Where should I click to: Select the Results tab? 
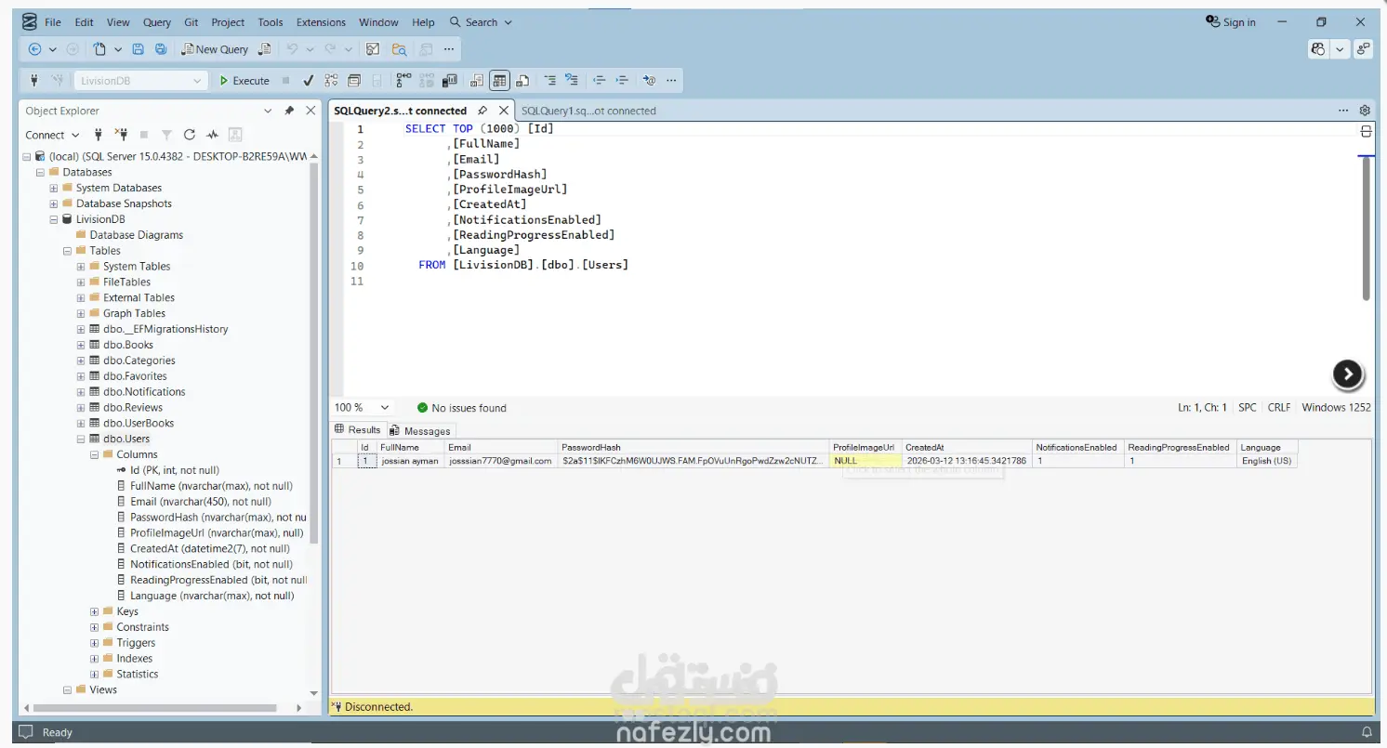point(358,429)
